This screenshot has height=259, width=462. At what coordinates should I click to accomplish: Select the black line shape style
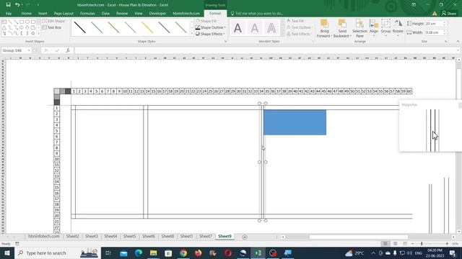(x=80, y=27)
